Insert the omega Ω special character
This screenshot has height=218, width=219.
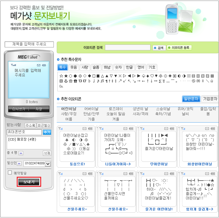[212, 81]
